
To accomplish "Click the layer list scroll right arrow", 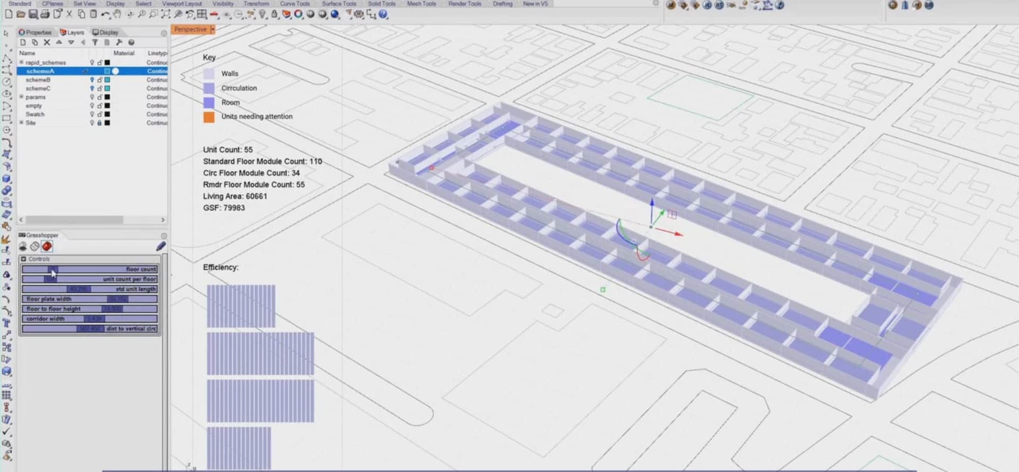I will 163,220.
